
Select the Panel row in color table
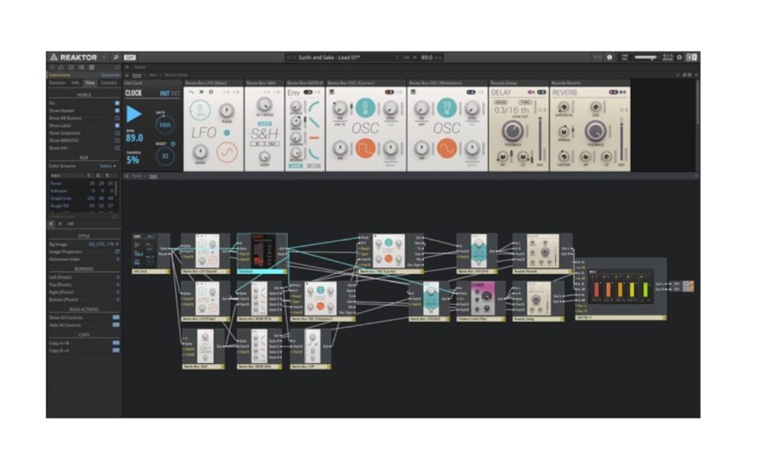(83, 183)
